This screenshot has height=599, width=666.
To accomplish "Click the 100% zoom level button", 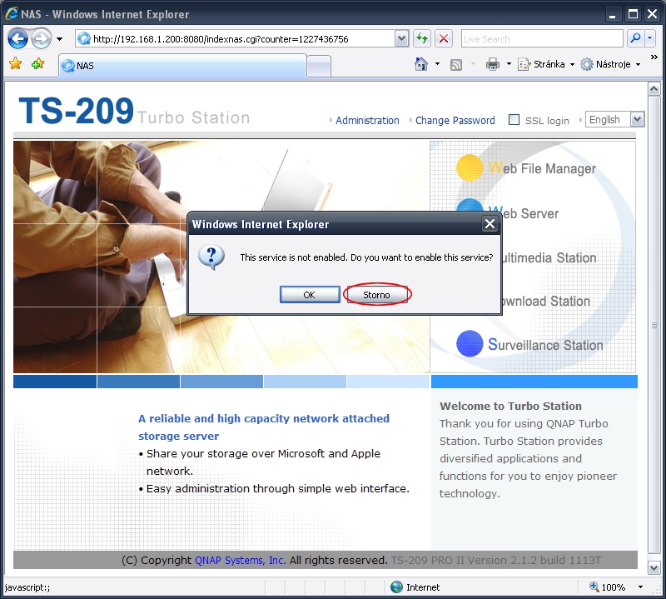I will [608, 587].
